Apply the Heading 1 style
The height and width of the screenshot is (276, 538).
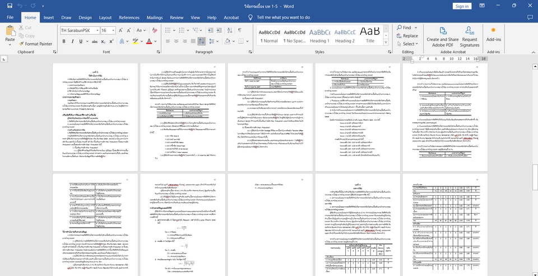point(320,36)
